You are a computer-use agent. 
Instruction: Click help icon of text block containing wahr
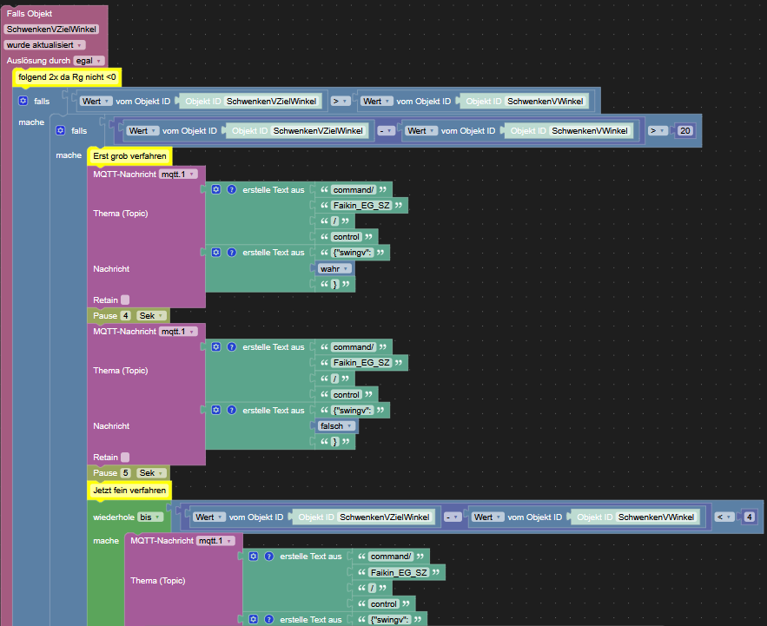click(232, 253)
